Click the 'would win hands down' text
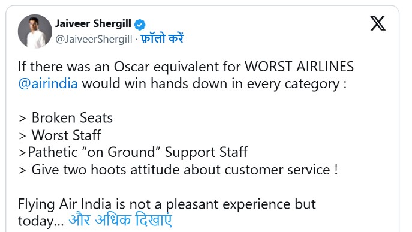This screenshot has height=232, width=412. click(x=155, y=83)
